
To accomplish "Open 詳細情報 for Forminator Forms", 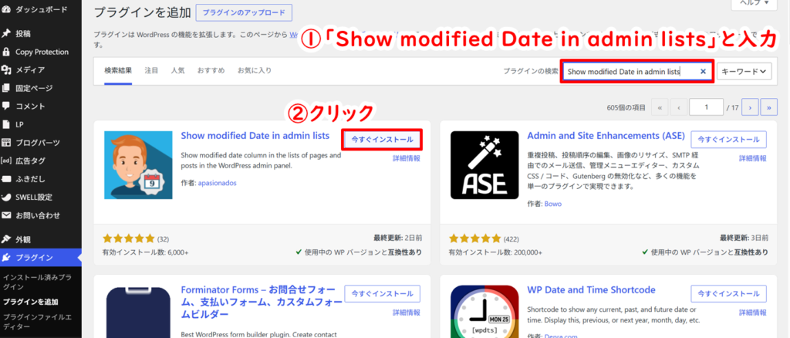I will click(407, 313).
